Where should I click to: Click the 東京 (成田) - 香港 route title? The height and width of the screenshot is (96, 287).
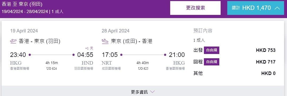132,41
